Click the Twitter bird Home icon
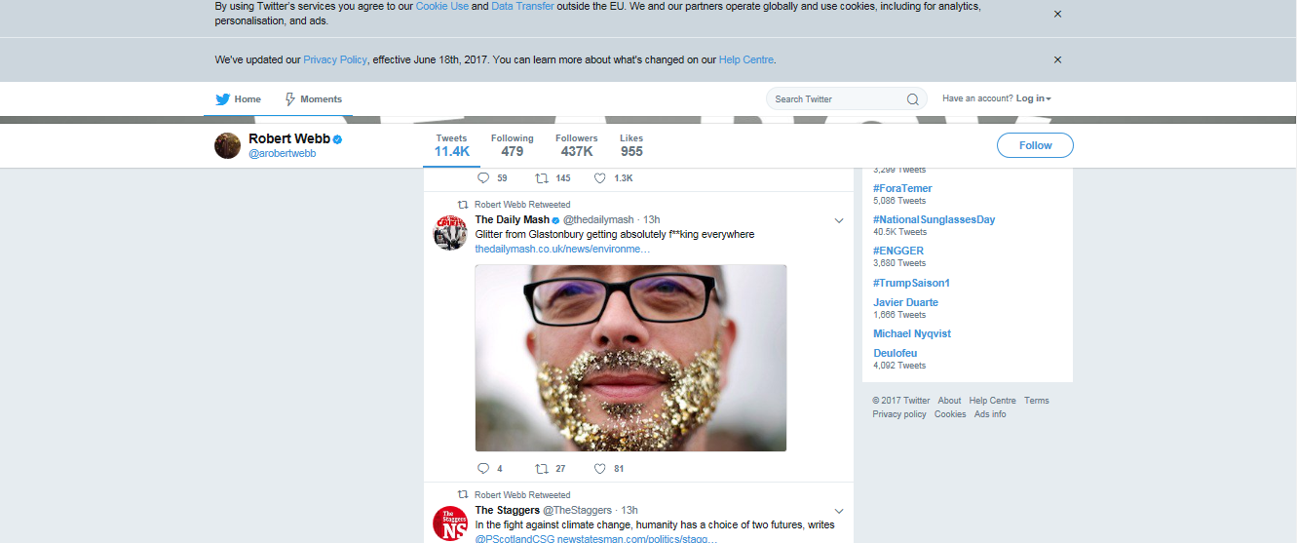This screenshot has width=1297, height=543. click(x=222, y=99)
